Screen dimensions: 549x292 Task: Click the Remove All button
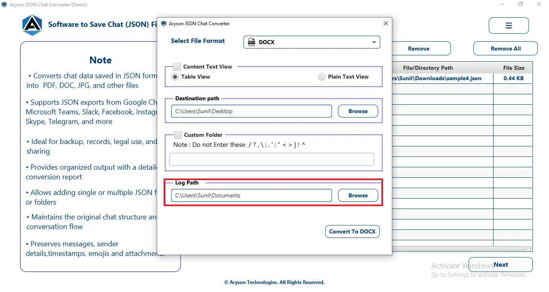tap(506, 49)
